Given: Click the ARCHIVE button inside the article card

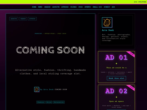Looking at the screenshot, I should pos(14,19).
